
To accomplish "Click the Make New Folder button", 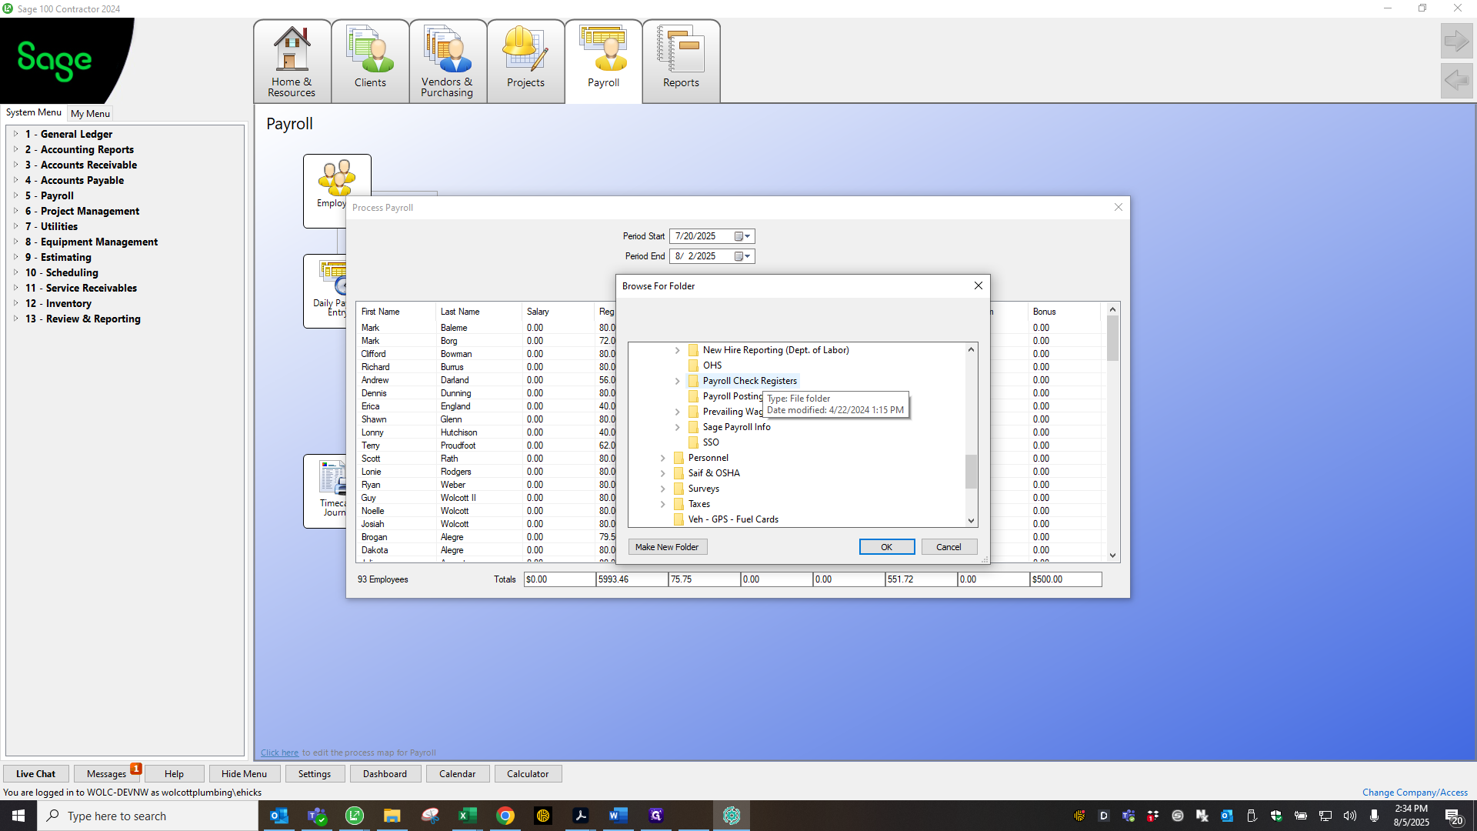I will (667, 547).
